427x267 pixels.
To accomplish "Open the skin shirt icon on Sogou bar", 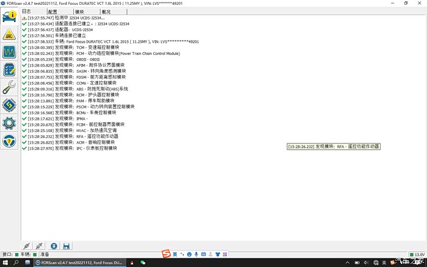I will coord(218,254).
